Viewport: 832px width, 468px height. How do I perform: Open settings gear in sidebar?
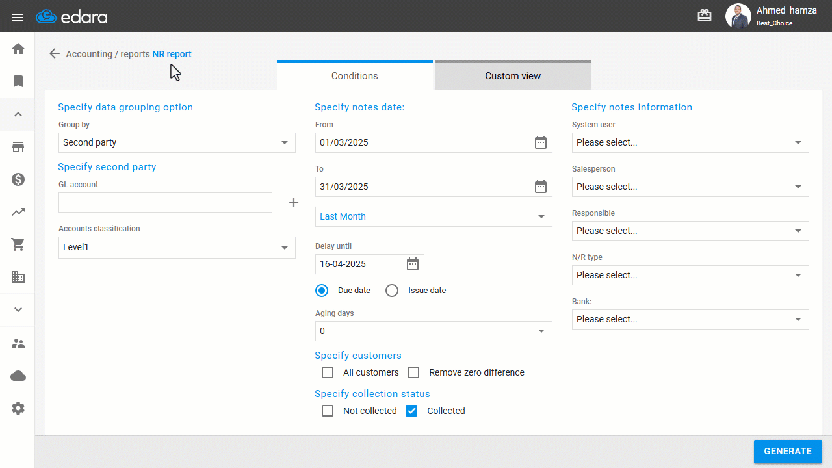coord(18,408)
